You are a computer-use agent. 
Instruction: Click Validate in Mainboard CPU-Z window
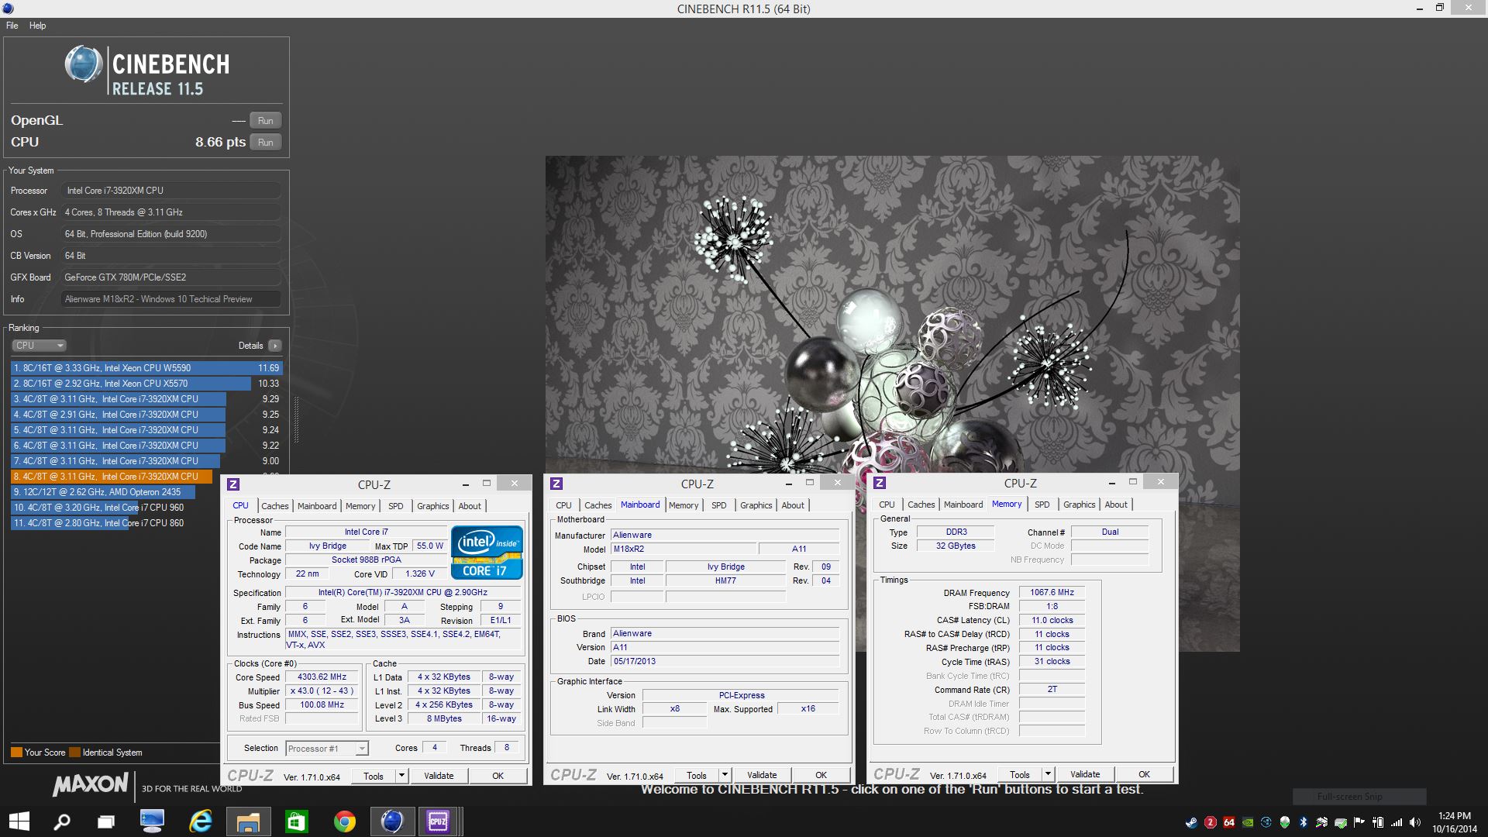(762, 775)
